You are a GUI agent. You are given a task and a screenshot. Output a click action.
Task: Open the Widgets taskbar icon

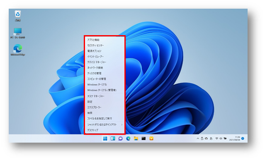113,139
